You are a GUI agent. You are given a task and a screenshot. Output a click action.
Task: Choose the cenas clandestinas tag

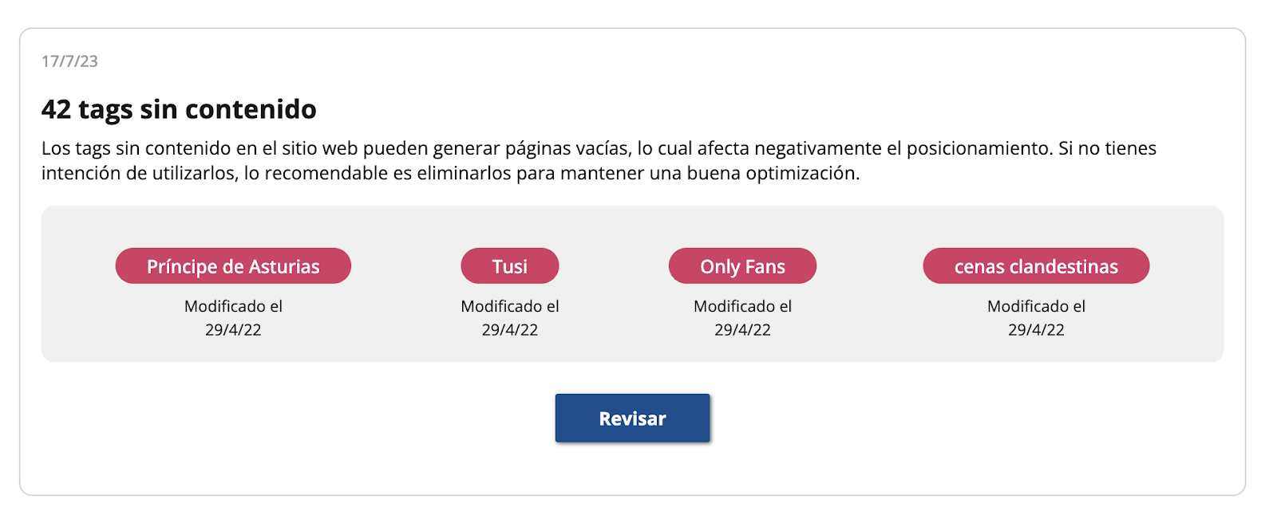pos(1036,266)
